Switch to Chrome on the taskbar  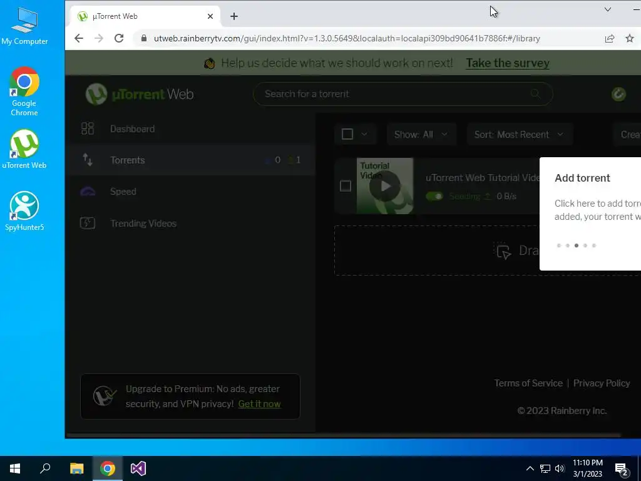108,468
